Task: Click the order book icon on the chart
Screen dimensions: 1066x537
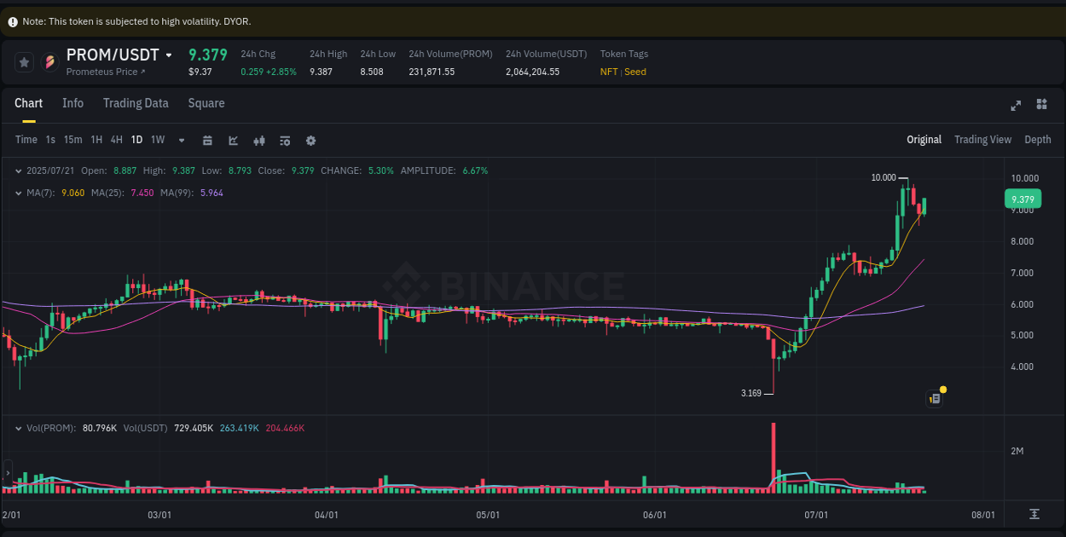Action: (932, 398)
